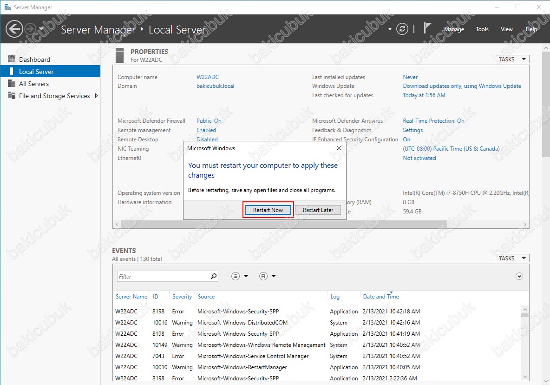Open the notifications flag icon
The width and height of the screenshot is (550, 385).
[427, 28]
